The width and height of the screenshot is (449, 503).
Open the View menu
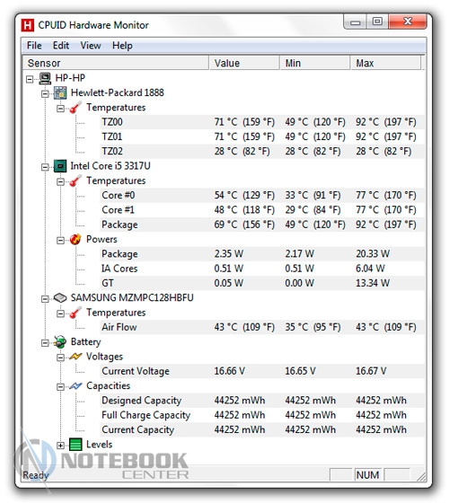[x=91, y=46]
